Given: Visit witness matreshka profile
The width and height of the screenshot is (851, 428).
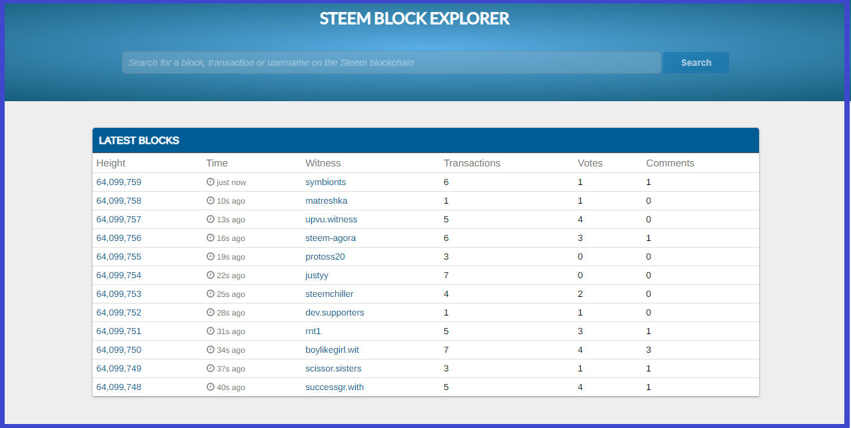Looking at the screenshot, I should [x=327, y=200].
